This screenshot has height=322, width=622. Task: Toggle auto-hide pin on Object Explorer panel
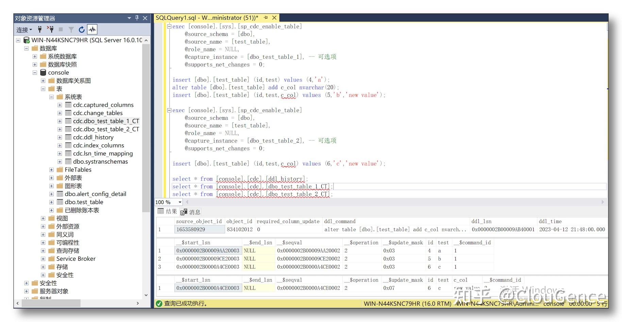(136, 18)
